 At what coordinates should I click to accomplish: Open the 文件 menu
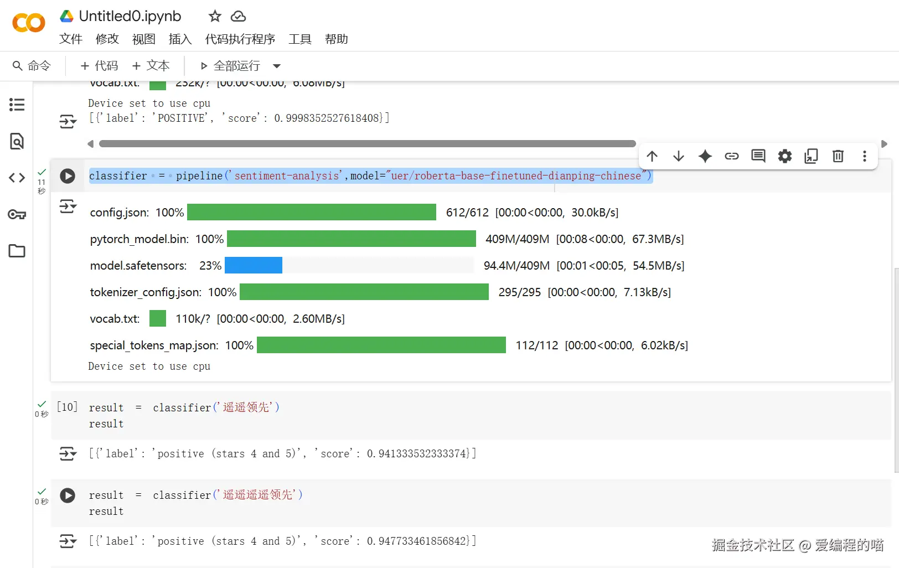click(x=71, y=39)
